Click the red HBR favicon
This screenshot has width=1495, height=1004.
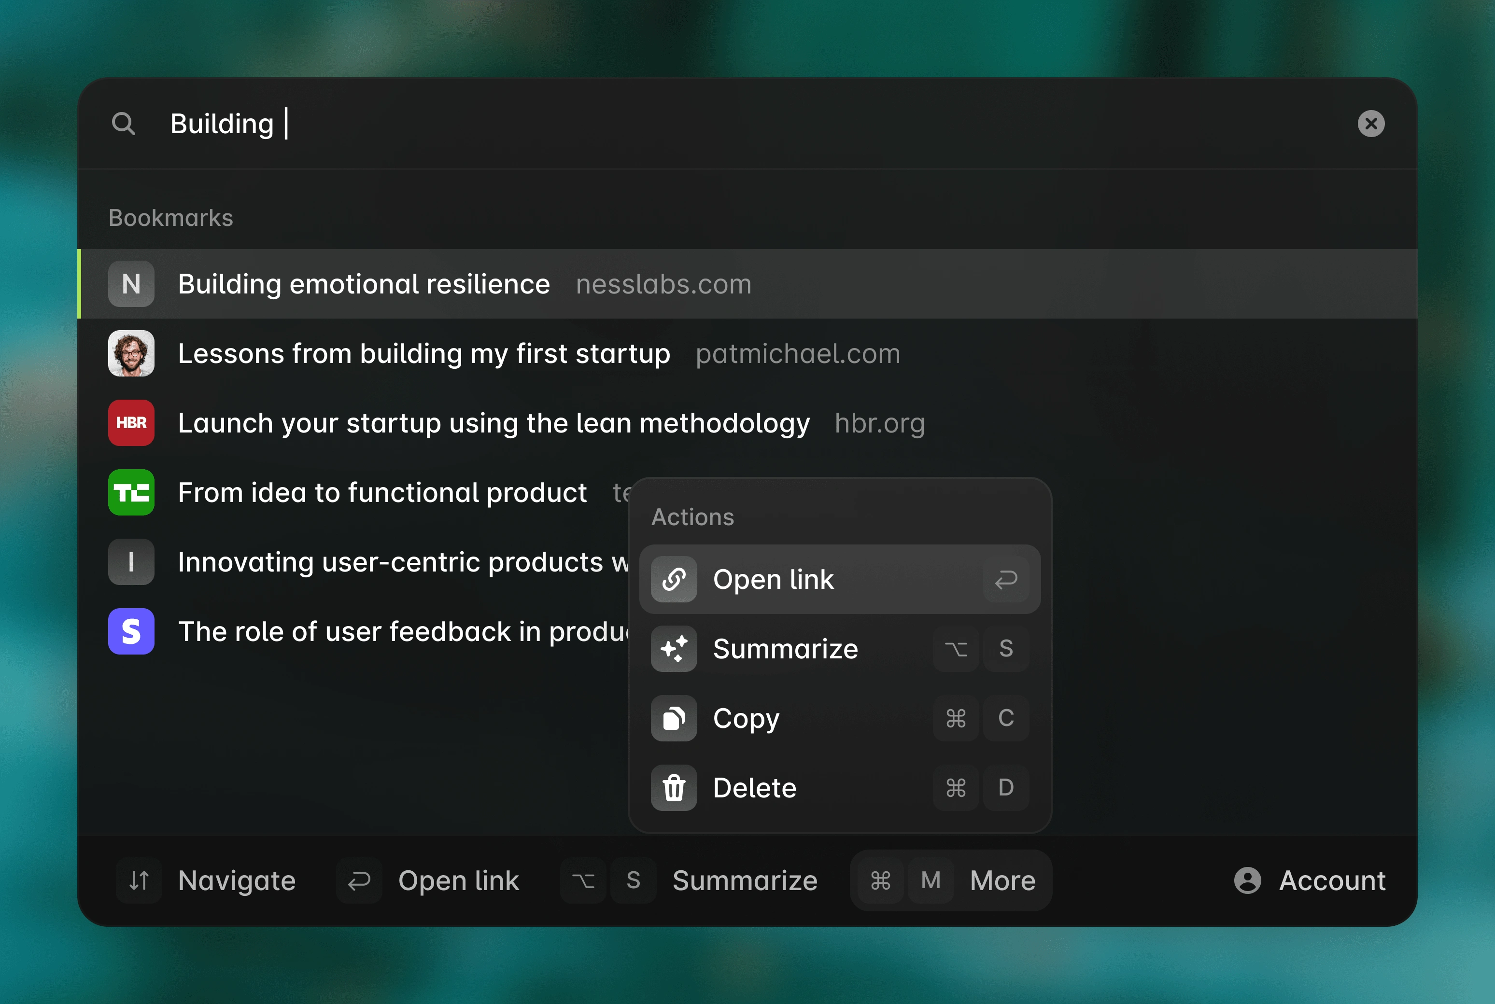click(131, 423)
